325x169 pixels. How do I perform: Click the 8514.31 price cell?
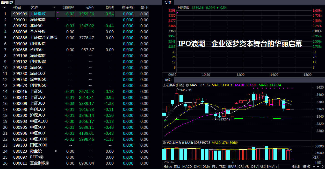coord(86,97)
